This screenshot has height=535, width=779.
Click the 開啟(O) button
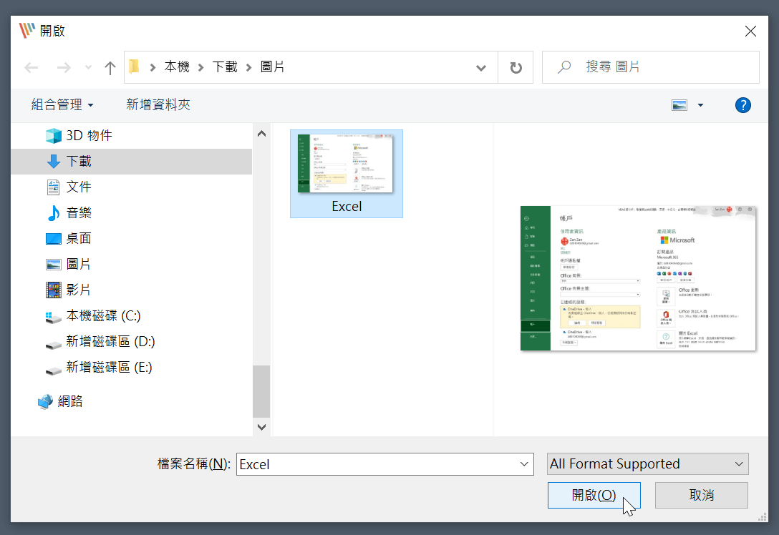(x=594, y=495)
